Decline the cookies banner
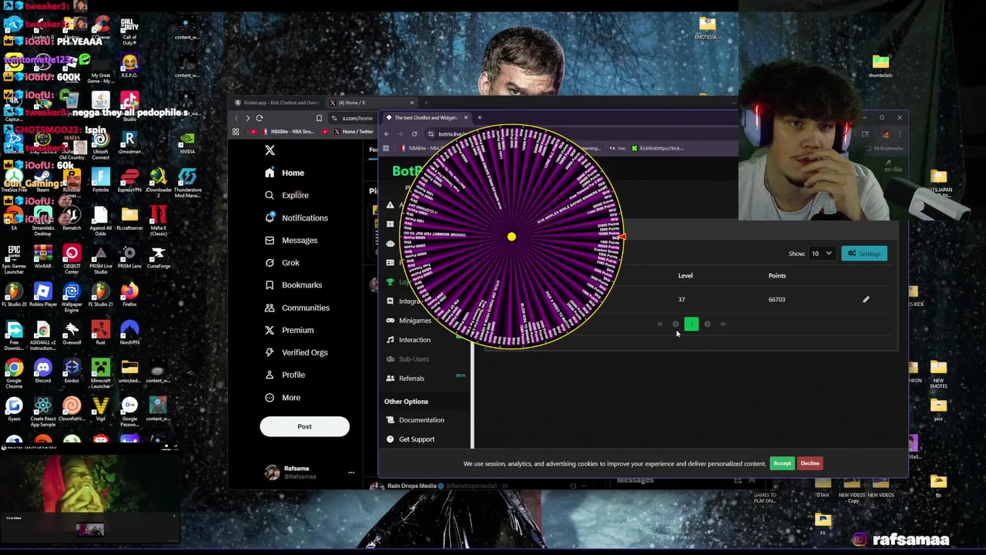986x555 pixels. pyautogui.click(x=810, y=463)
